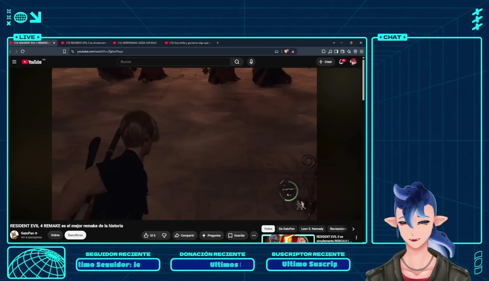Show next filter chips with the arrow
Screen dimensions: 489x281
(x=353, y=229)
